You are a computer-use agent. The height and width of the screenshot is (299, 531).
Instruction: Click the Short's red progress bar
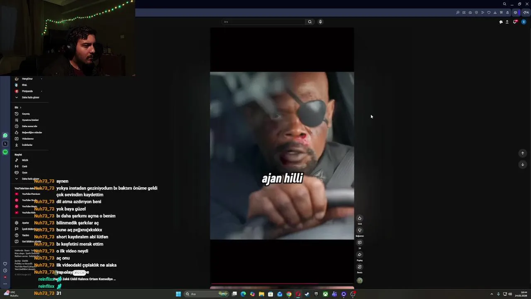coord(282,284)
